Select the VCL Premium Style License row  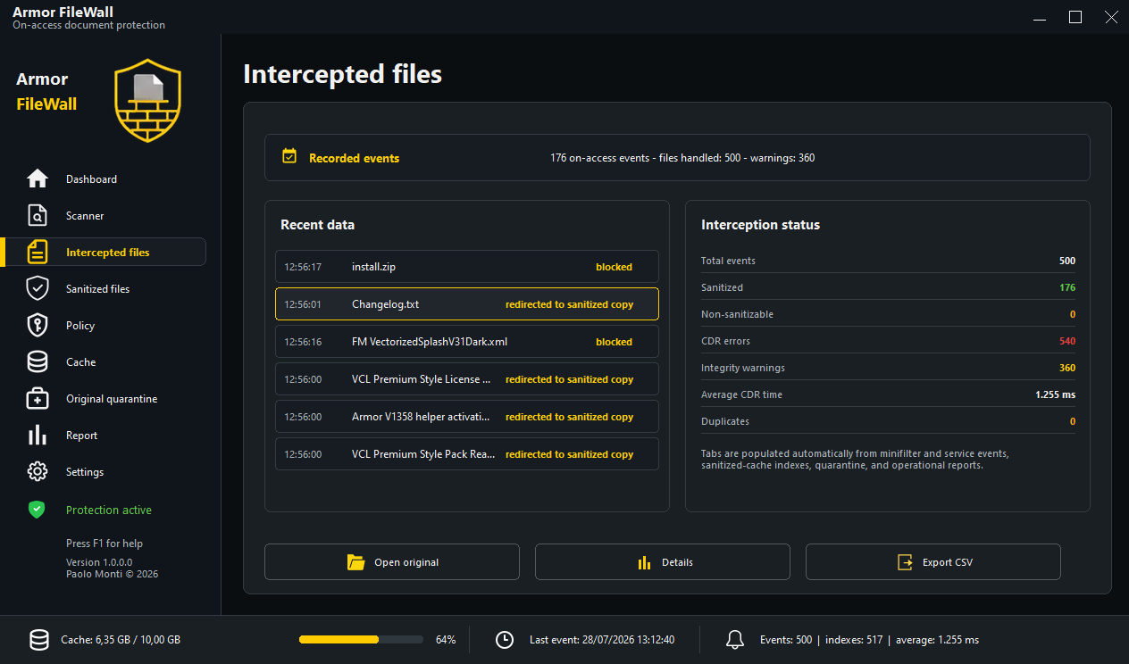tap(467, 379)
